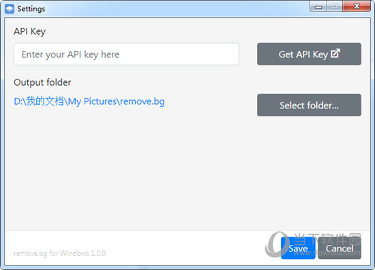Open the Get API Key link button
Screen dimensions: 375x270
pos(309,54)
